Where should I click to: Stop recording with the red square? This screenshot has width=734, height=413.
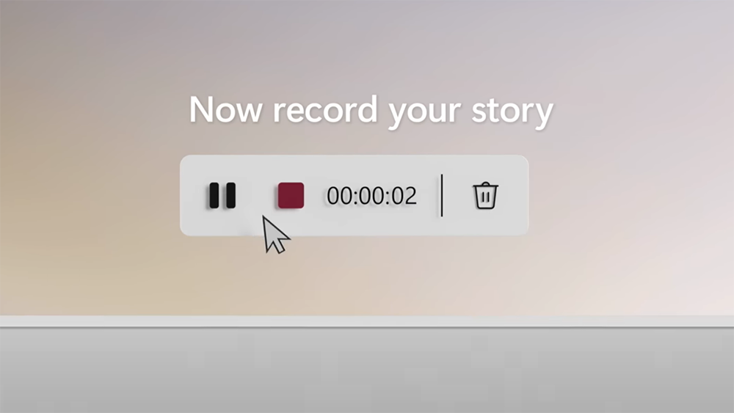[x=291, y=195]
